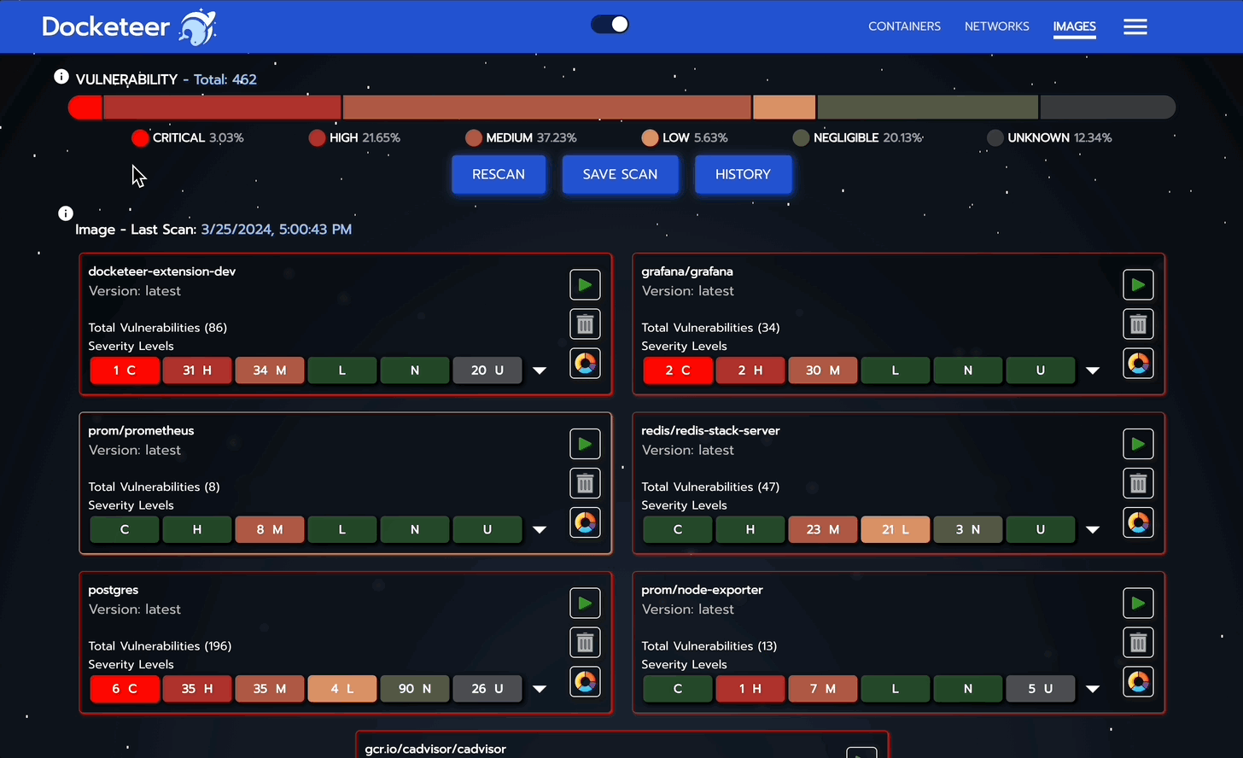Run the prom/prometheus image

click(585, 444)
